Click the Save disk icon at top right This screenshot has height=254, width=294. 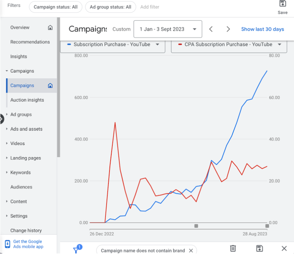click(x=283, y=4)
